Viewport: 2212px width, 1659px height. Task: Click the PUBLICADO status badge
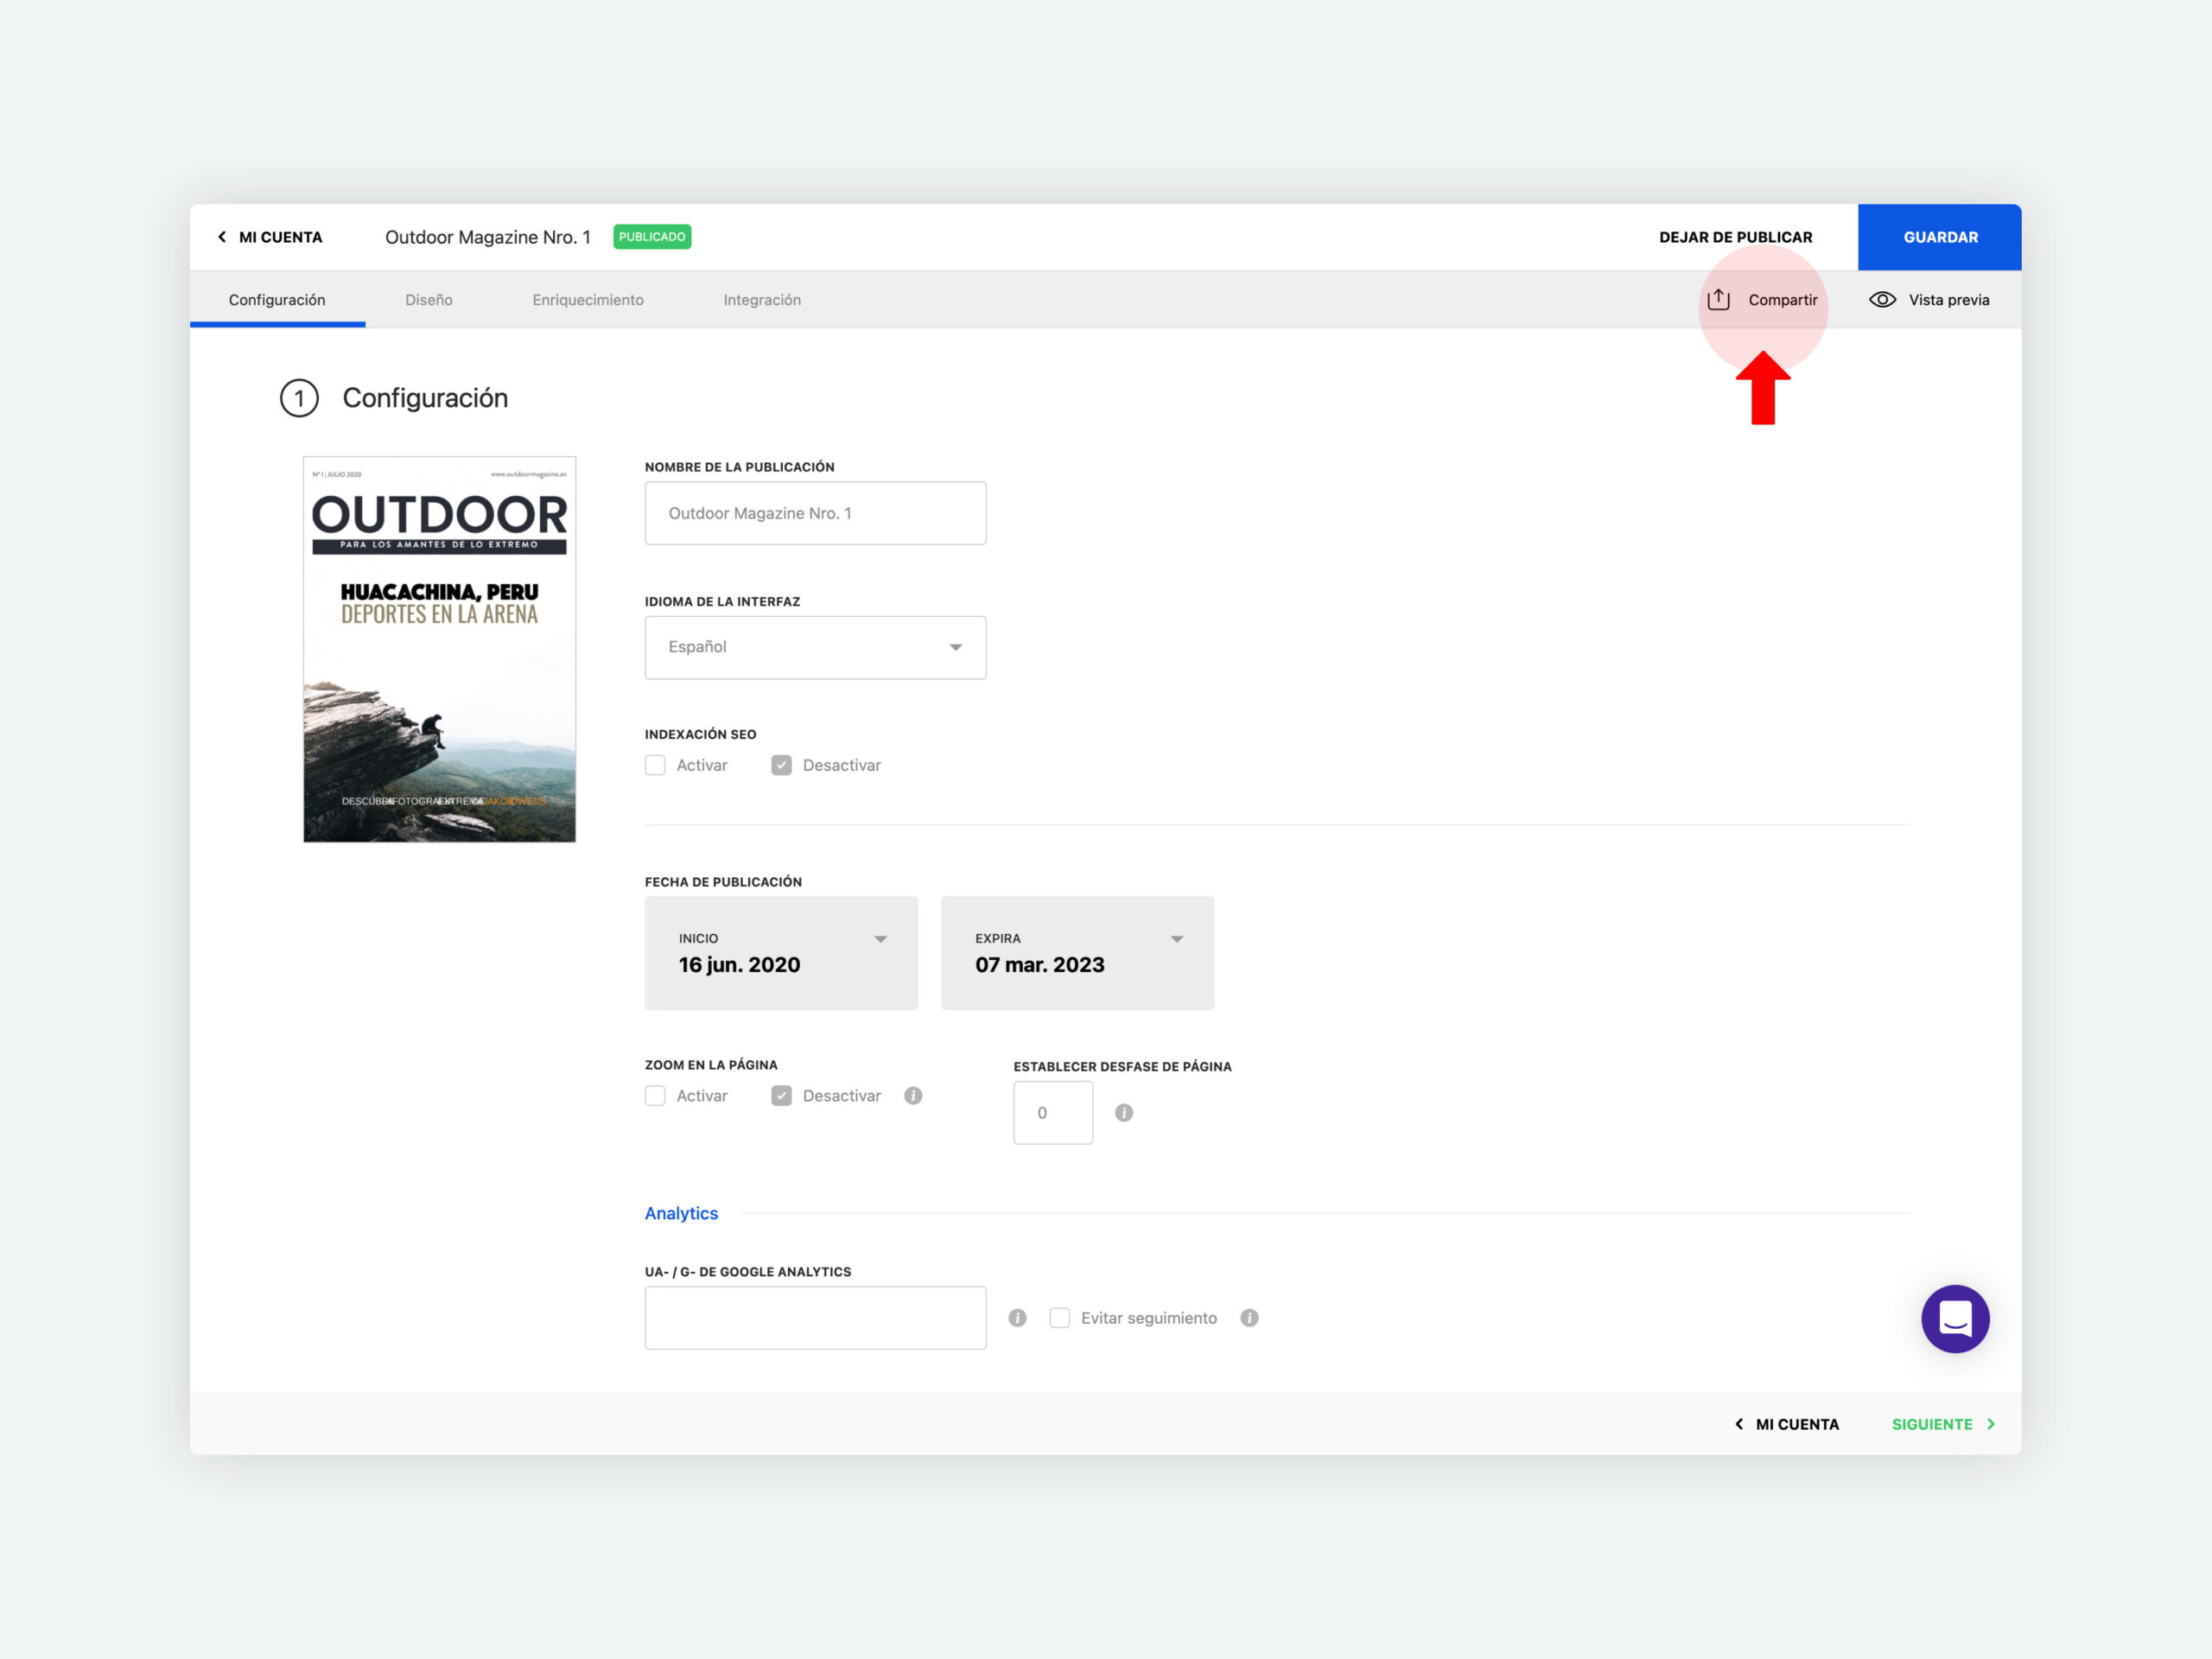pyautogui.click(x=652, y=237)
